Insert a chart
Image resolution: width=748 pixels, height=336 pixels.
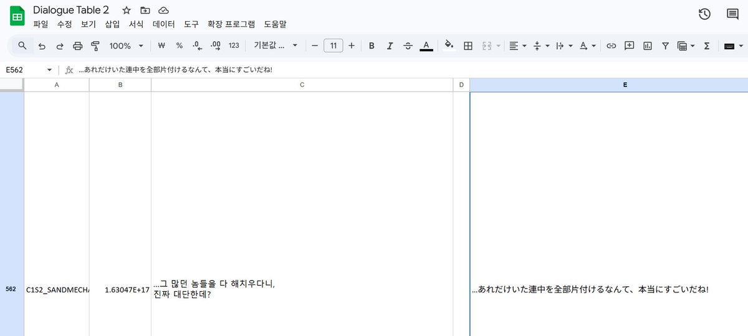point(647,45)
